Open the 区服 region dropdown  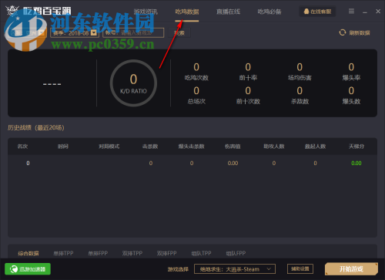point(27,32)
